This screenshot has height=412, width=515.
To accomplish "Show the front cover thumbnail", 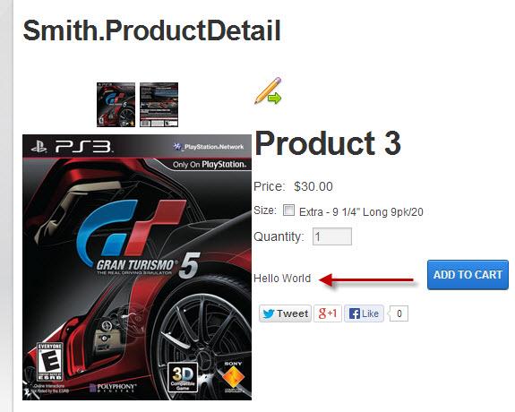I will pyautogui.click(x=116, y=105).
